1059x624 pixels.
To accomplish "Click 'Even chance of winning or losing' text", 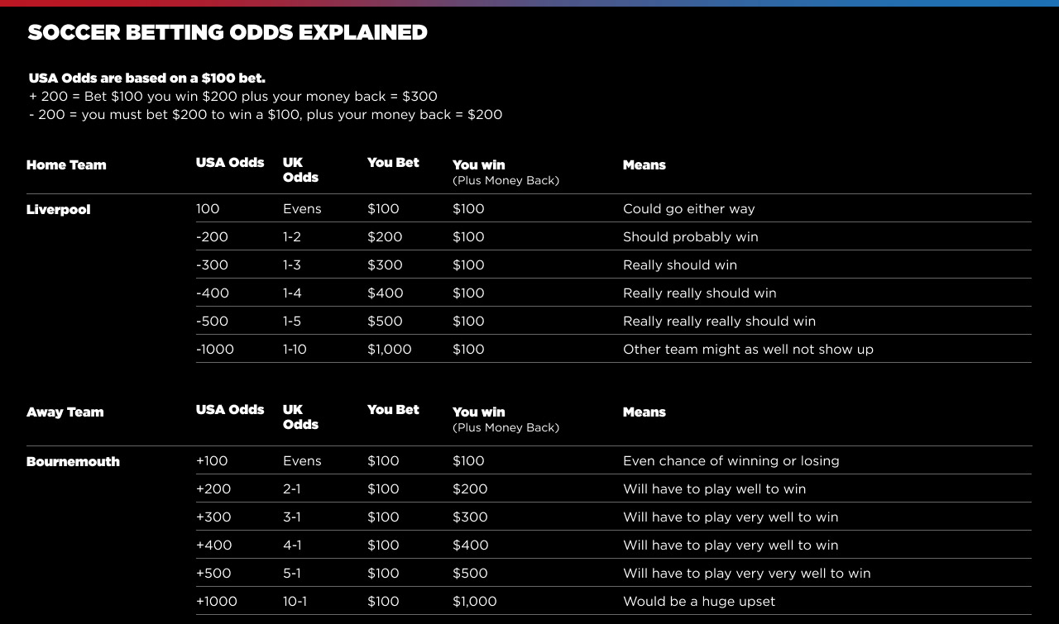I will [731, 461].
